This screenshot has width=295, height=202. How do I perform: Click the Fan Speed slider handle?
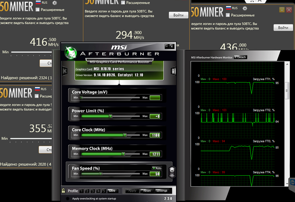click(x=101, y=174)
